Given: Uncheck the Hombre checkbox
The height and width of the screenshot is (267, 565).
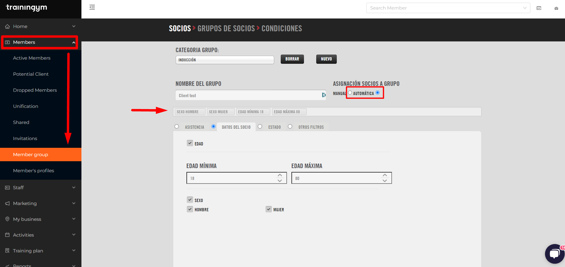Looking at the screenshot, I should pos(190,209).
